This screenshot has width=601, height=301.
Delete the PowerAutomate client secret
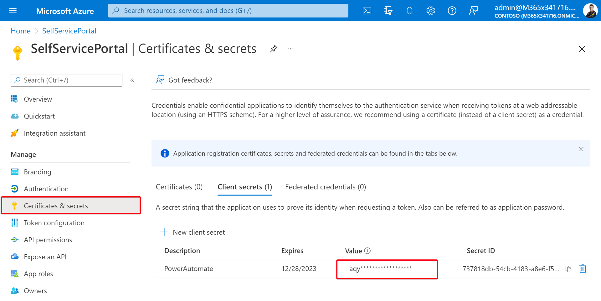point(583,269)
